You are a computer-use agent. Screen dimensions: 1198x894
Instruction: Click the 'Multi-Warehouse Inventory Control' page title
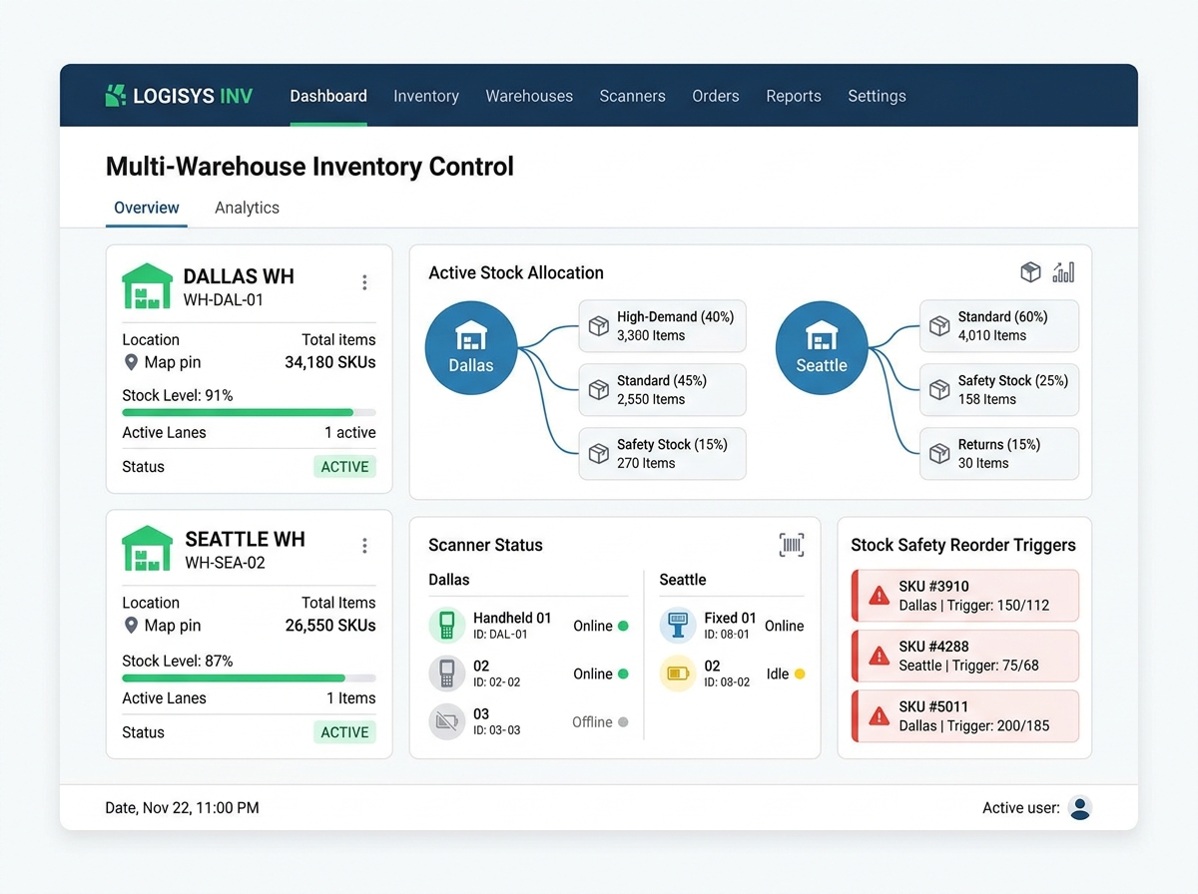(309, 166)
